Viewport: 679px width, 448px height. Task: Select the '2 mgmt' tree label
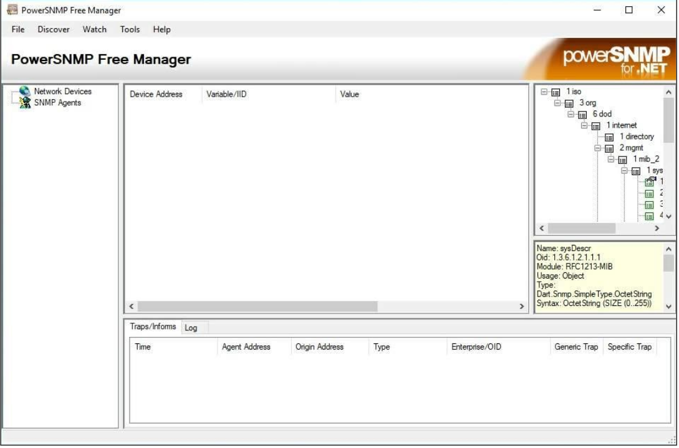(x=632, y=148)
